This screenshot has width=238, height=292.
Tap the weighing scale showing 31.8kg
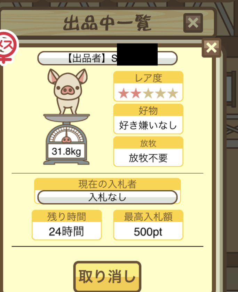66,139
